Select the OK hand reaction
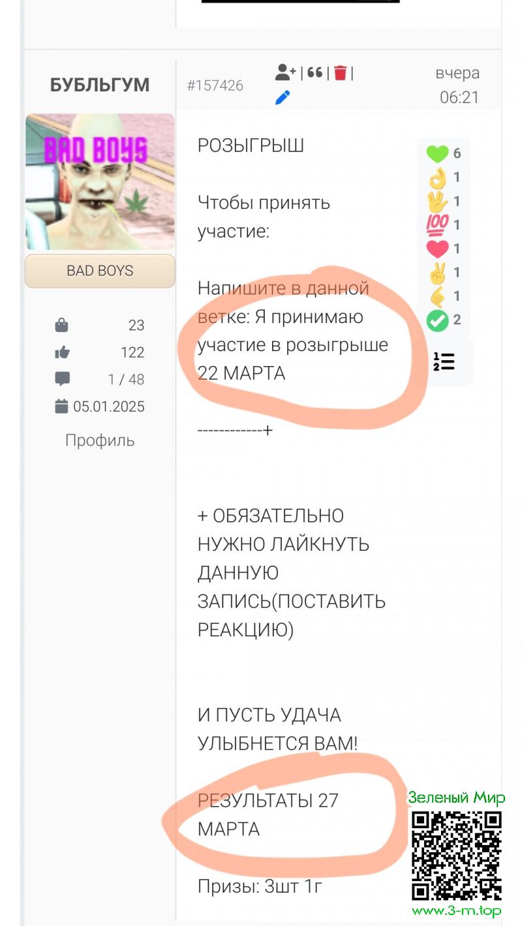The width and height of the screenshot is (522, 926). (437, 177)
